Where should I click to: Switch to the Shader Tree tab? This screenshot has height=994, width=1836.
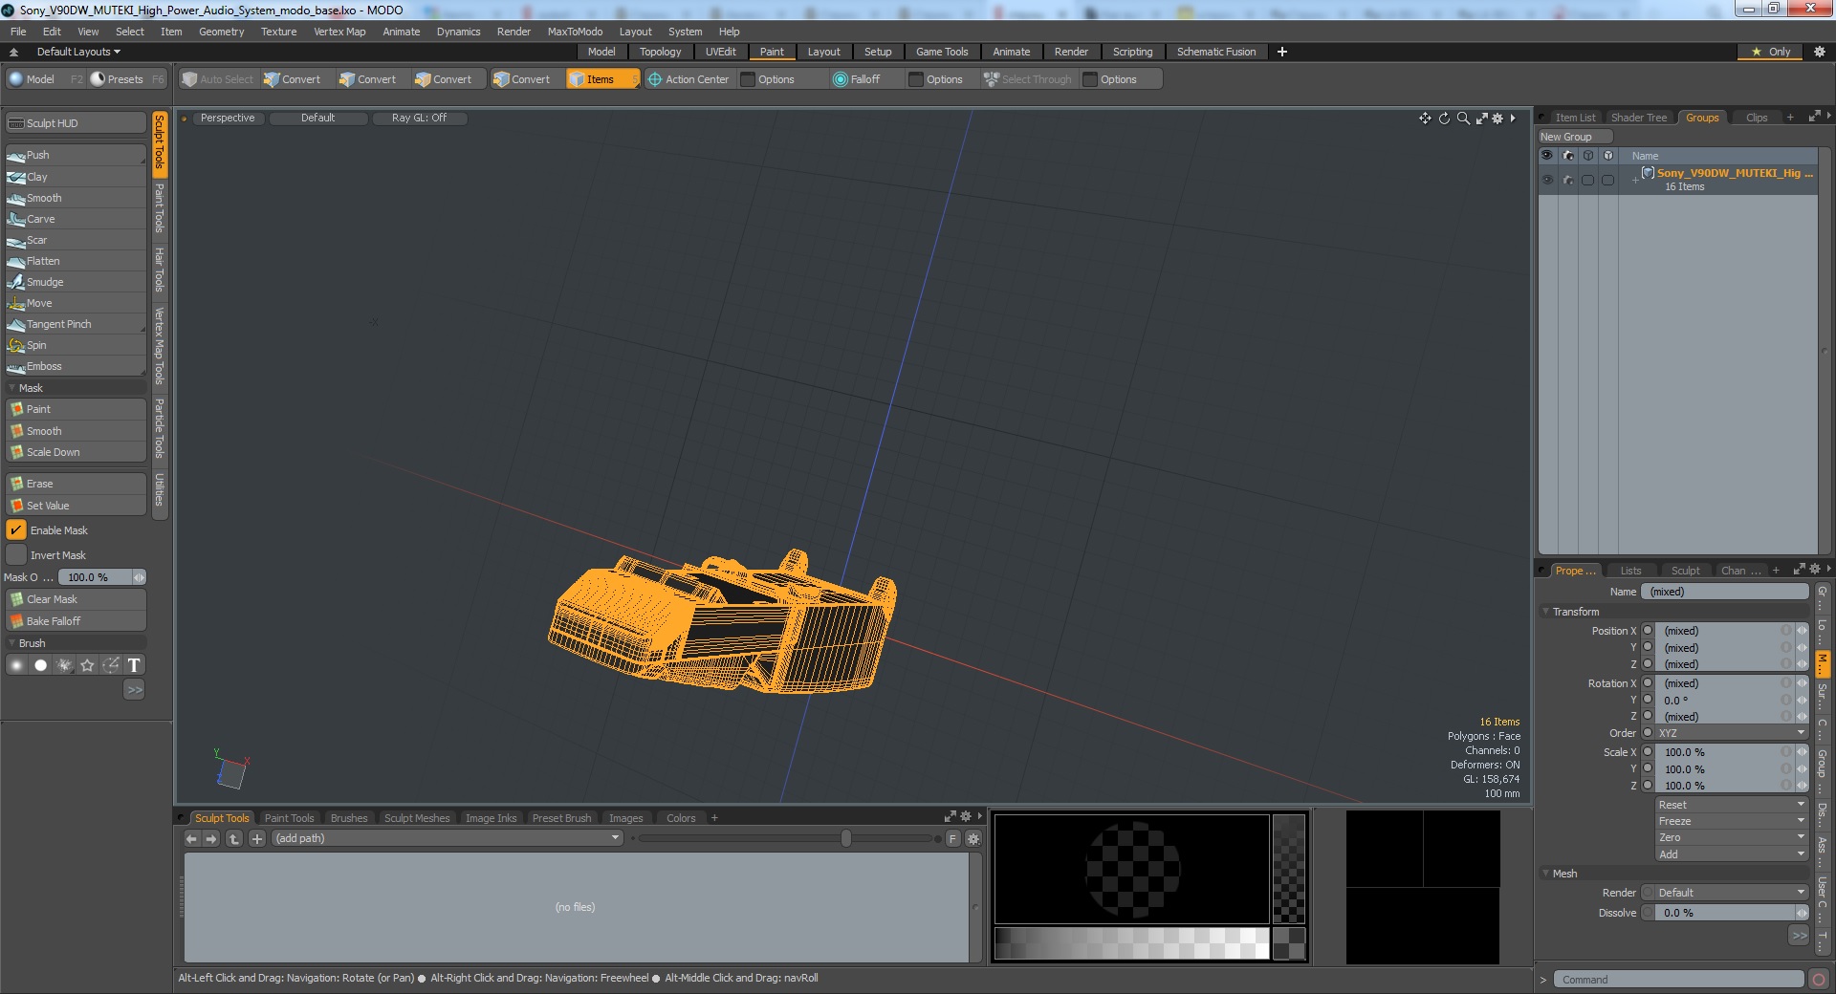click(1638, 118)
